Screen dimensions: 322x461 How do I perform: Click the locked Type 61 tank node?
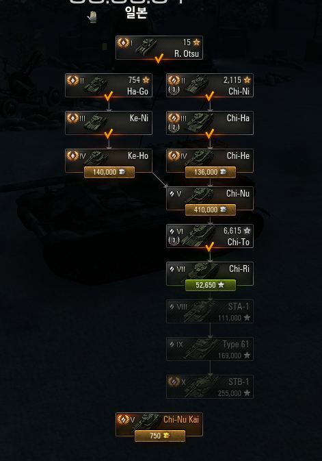pyautogui.click(x=210, y=349)
